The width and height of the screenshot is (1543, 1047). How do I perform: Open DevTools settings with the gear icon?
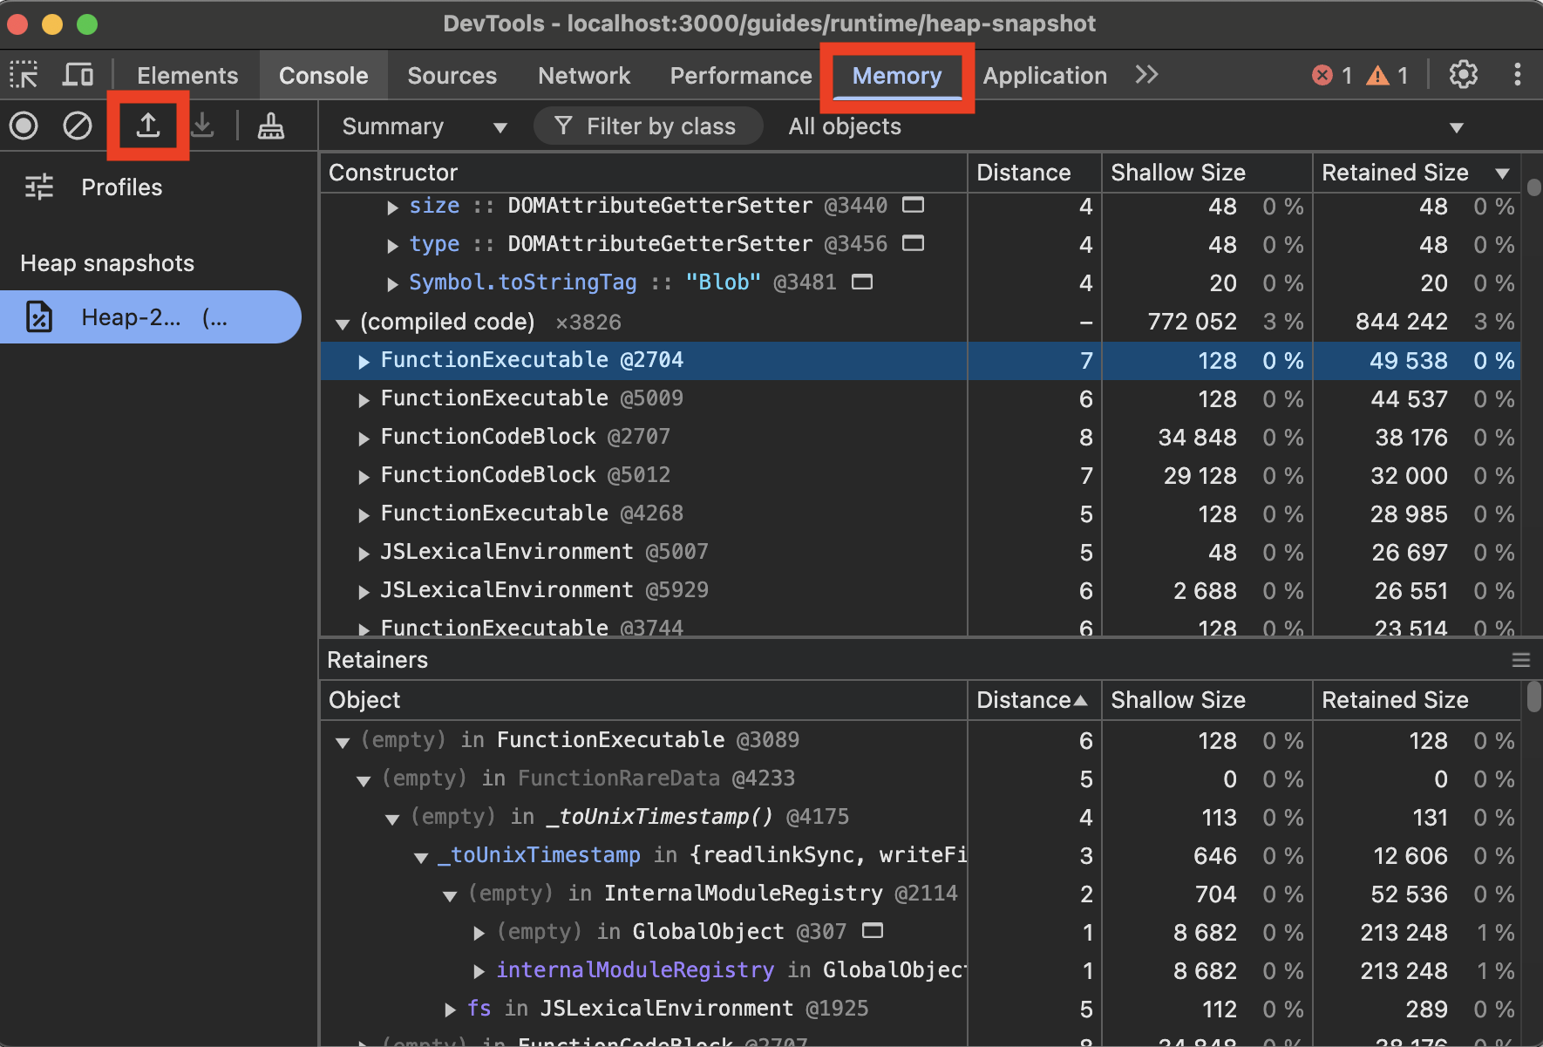click(1464, 74)
